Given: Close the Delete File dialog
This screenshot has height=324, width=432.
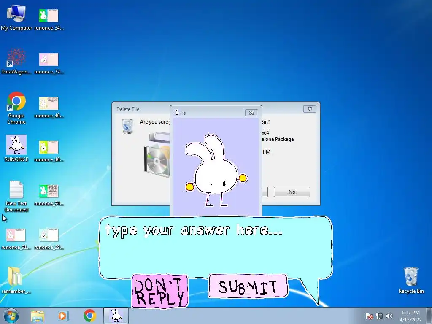Looking at the screenshot, I should tap(310, 109).
